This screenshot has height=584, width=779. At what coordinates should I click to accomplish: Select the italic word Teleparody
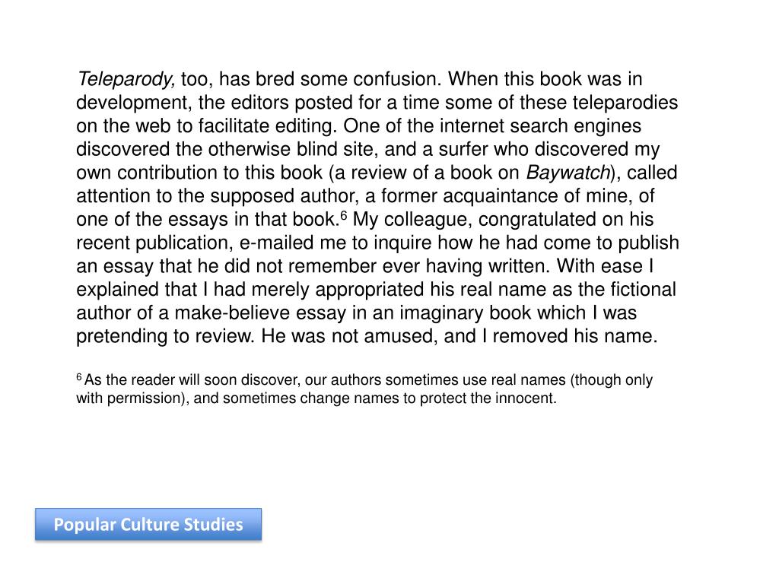tap(126, 79)
